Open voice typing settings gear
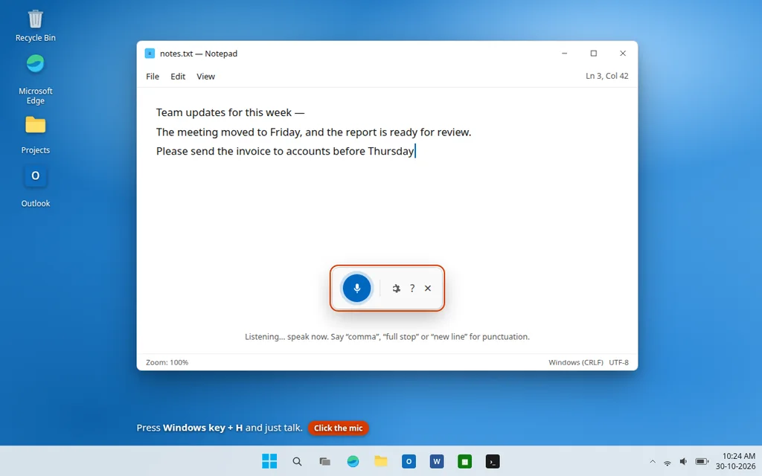Viewport: 762px width, 476px height. click(x=396, y=288)
